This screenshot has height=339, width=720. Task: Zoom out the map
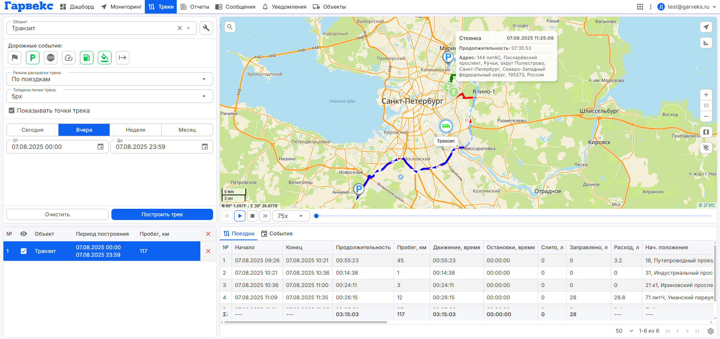[x=706, y=116]
